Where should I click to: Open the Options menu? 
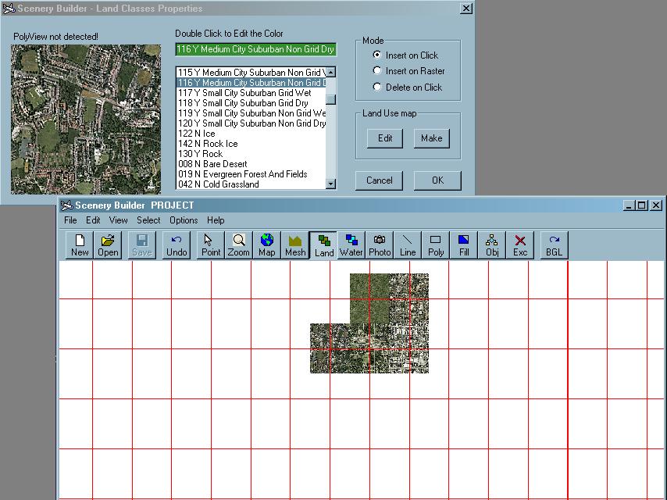(x=184, y=220)
